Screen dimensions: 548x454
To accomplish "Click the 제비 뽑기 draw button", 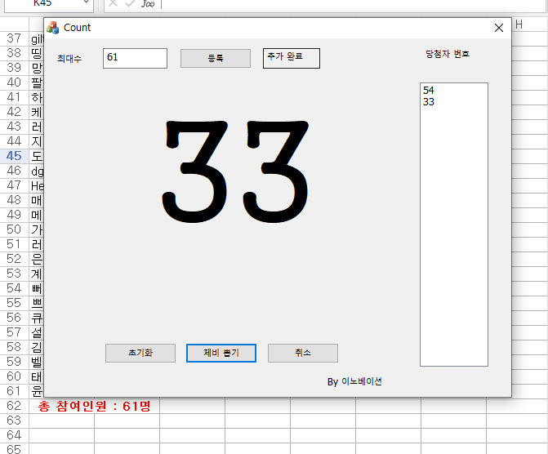I will (x=221, y=353).
